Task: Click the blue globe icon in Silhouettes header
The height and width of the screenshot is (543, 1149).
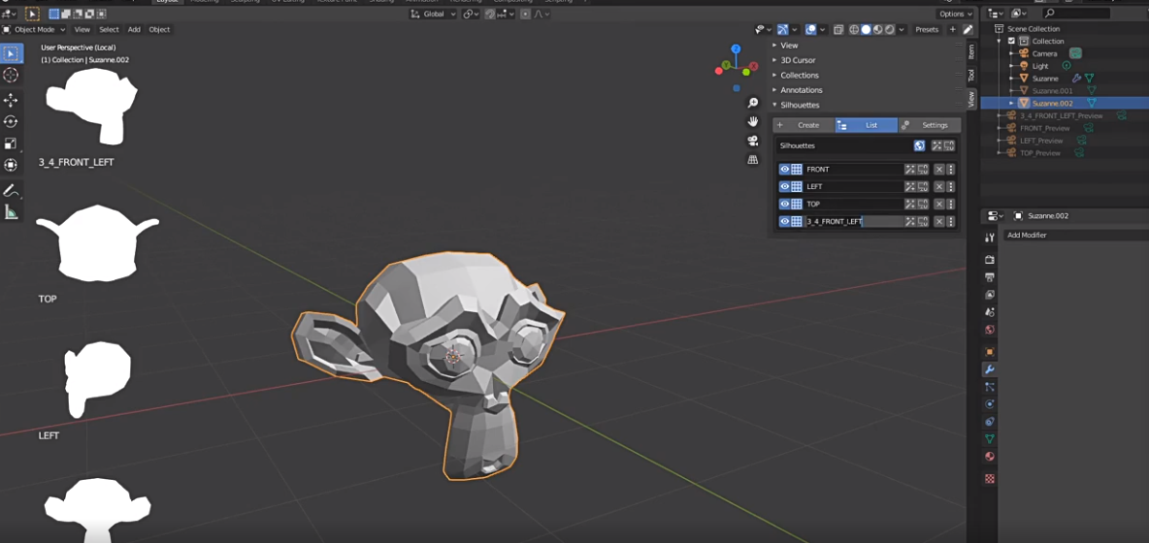Action: [x=919, y=145]
